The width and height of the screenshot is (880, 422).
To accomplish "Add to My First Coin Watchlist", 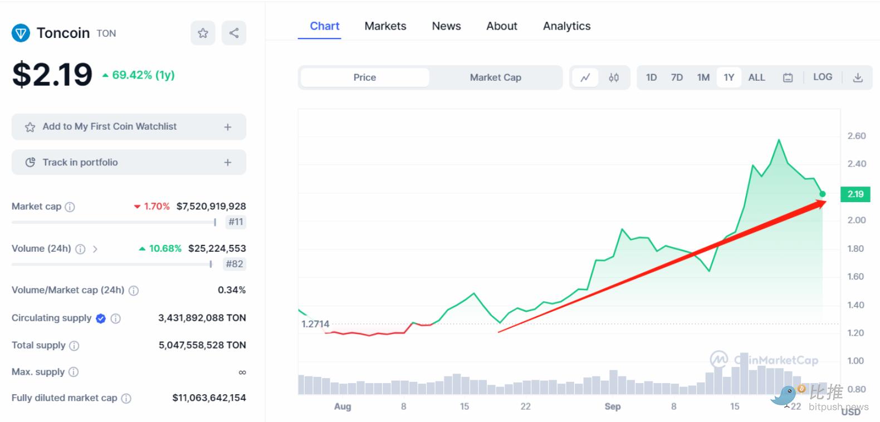I will [129, 127].
